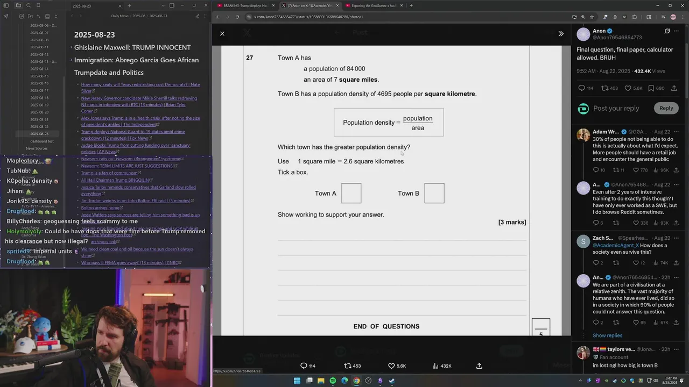Toggle Obsidian left sidebar

click(x=6, y=5)
